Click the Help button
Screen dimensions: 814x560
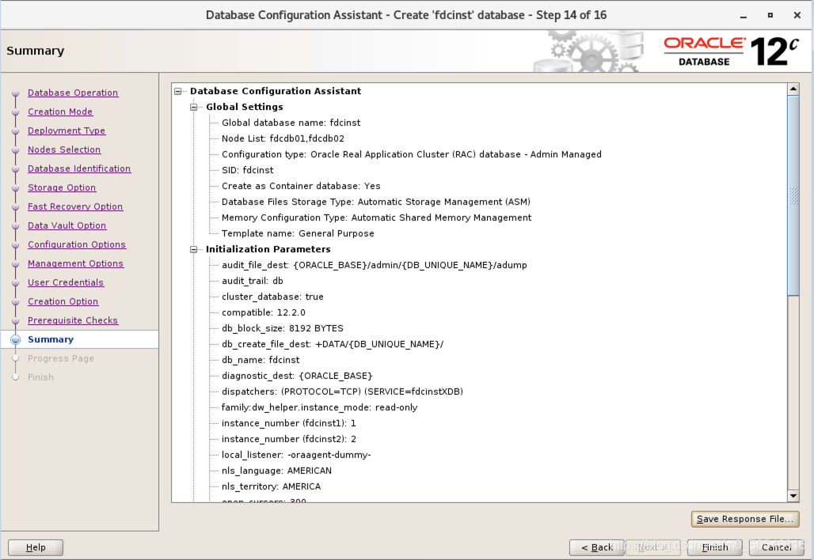(x=36, y=547)
